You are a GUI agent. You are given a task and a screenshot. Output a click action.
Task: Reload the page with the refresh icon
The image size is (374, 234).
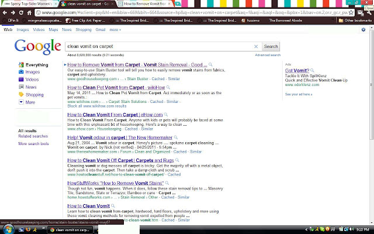pyautogui.click(x=21, y=12)
